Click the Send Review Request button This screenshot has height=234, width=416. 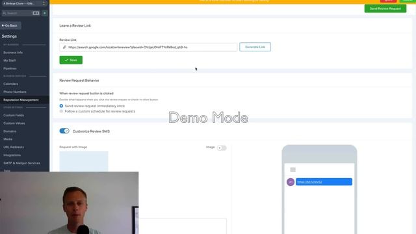click(x=385, y=8)
